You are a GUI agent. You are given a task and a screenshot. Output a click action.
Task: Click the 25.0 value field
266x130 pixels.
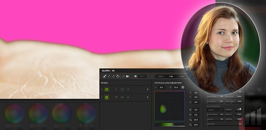click(176, 87)
